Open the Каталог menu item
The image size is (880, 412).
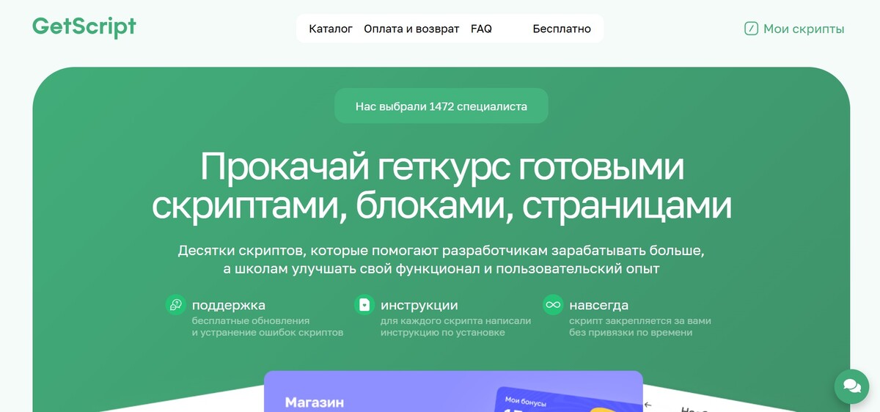click(x=331, y=29)
